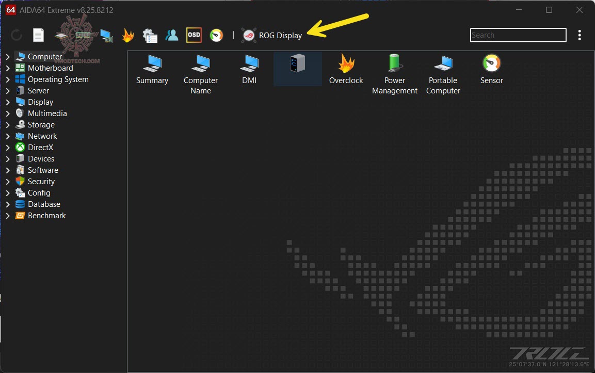Expand the Config tree node
This screenshot has height=373, width=595.
coord(8,193)
